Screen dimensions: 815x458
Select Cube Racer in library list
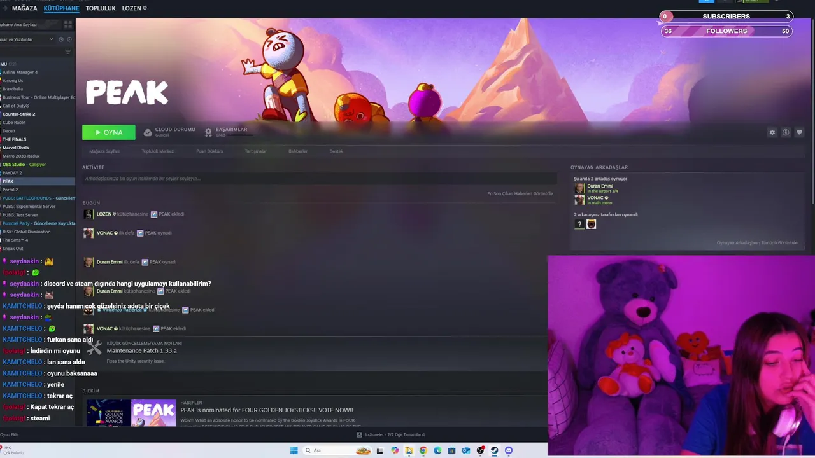(14, 123)
